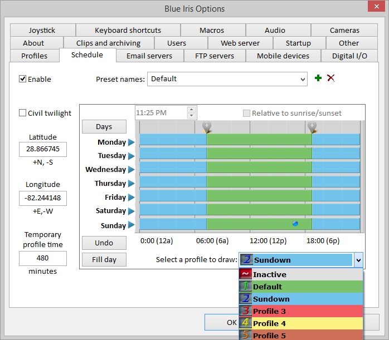Increase time with spinner up arrow
Image resolution: width=389 pixels, height=340 pixels.
(x=191, y=109)
